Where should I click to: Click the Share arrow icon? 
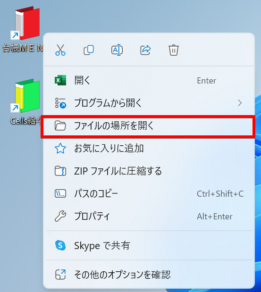(x=145, y=50)
